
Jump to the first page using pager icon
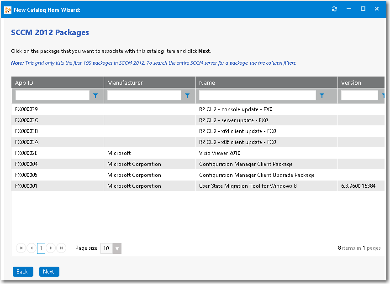[x=21, y=248]
